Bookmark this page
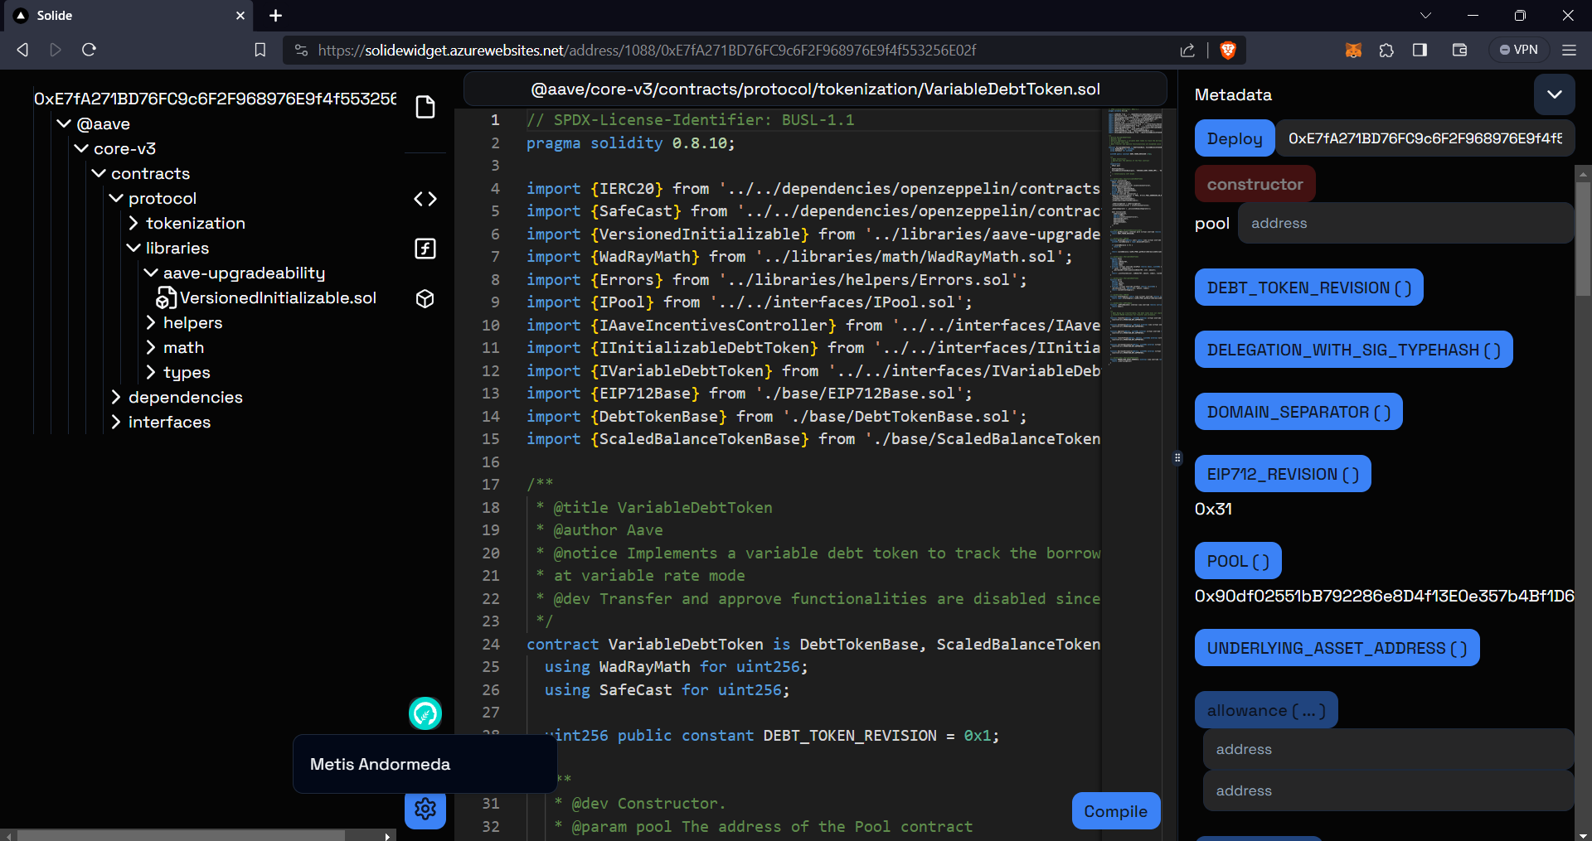The width and height of the screenshot is (1592, 841). tap(260, 50)
